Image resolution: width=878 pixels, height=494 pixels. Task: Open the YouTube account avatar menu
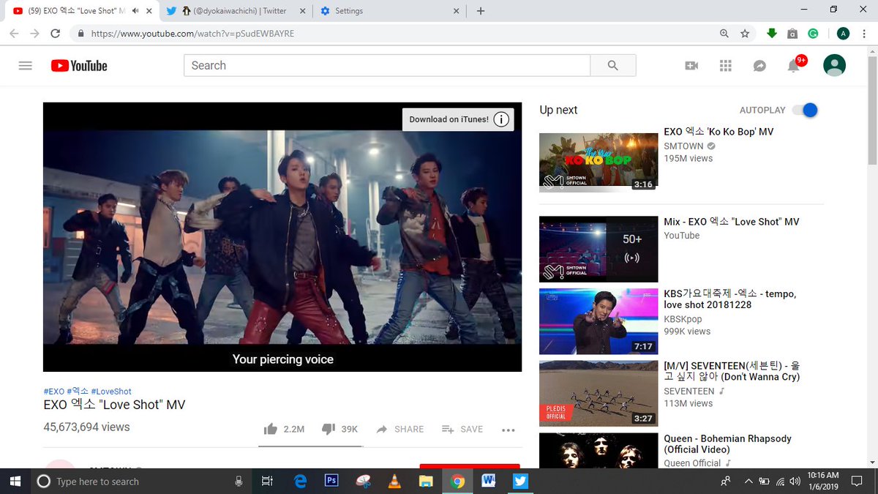[x=834, y=65]
